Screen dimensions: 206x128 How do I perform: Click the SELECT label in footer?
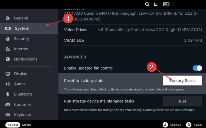[x=176, y=125]
